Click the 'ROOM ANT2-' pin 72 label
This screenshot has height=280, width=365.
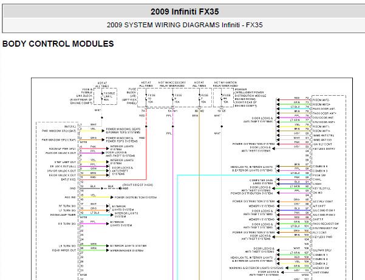tap(321, 100)
